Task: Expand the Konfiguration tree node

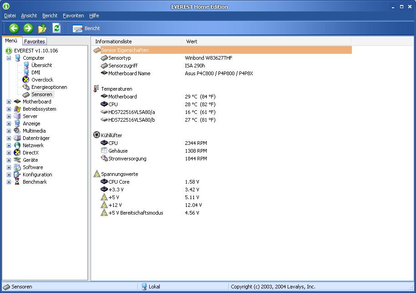Action: coord(9,175)
